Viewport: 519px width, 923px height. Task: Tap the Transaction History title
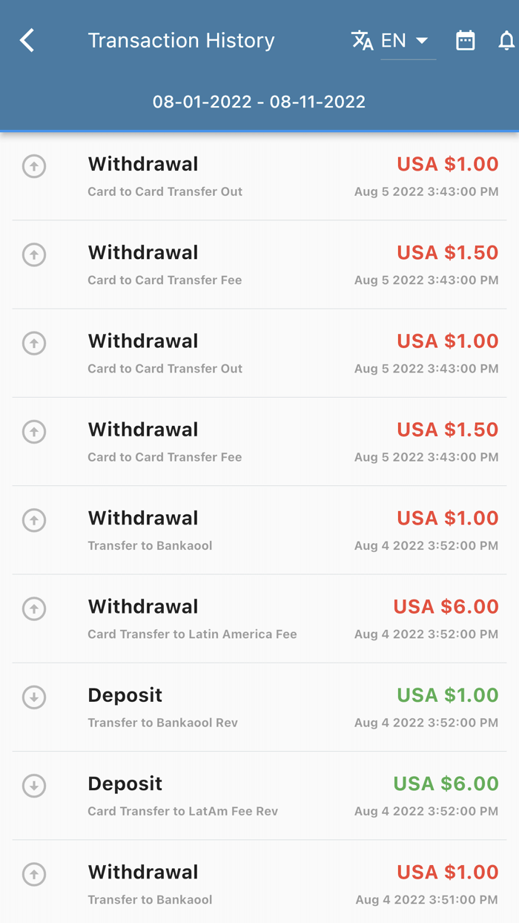pos(181,40)
